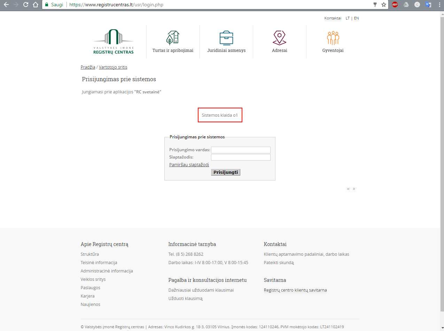Viewport: 444px width, 331px height.
Task: Go to Pradžia in the breadcrumb
Action: pyautogui.click(x=88, y=67)
